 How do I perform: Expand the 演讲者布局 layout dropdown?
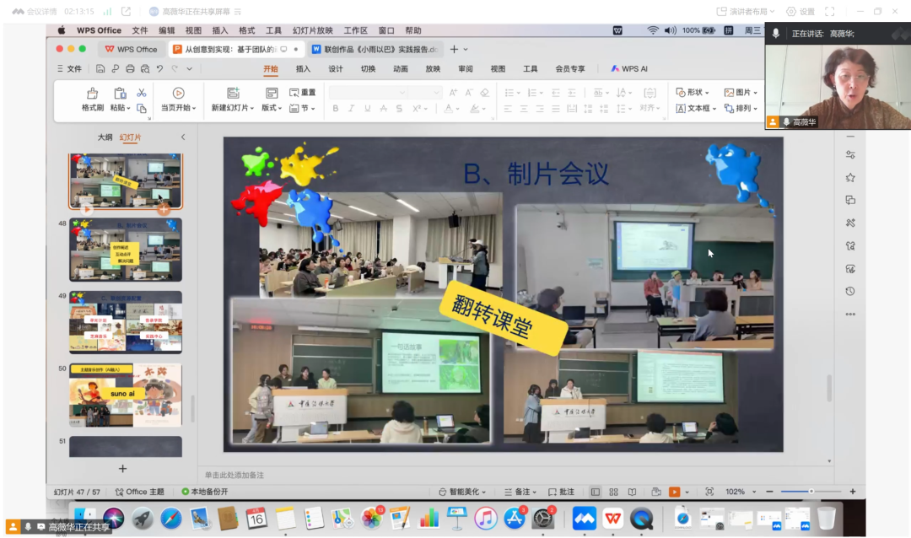(745, 12)
